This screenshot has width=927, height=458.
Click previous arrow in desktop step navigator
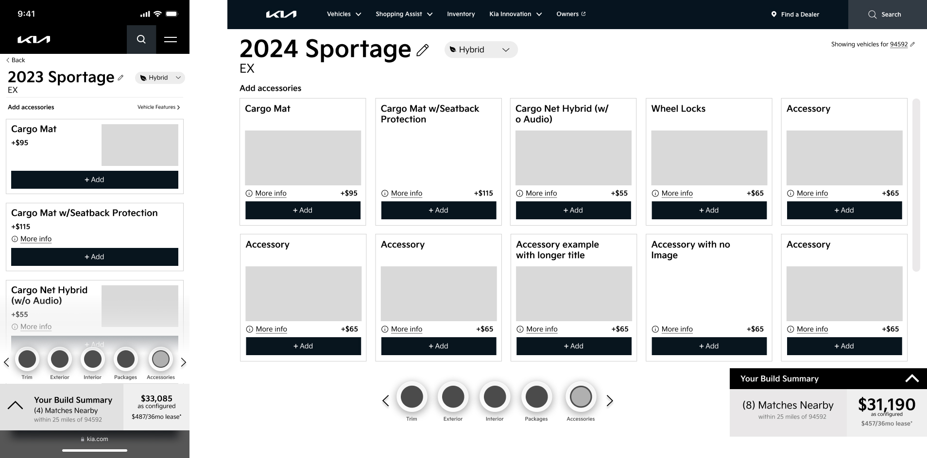(x=386, y=400)
